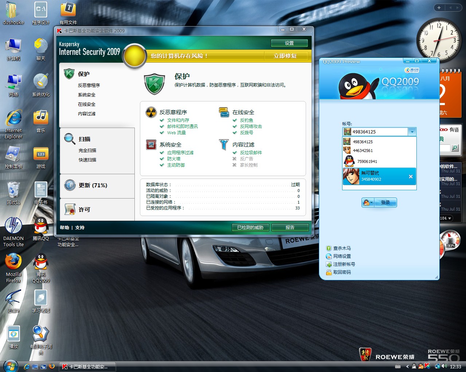Screen dimensions: 466x372
Task: Enable 反广告 component
Action: tap(243, 159)
